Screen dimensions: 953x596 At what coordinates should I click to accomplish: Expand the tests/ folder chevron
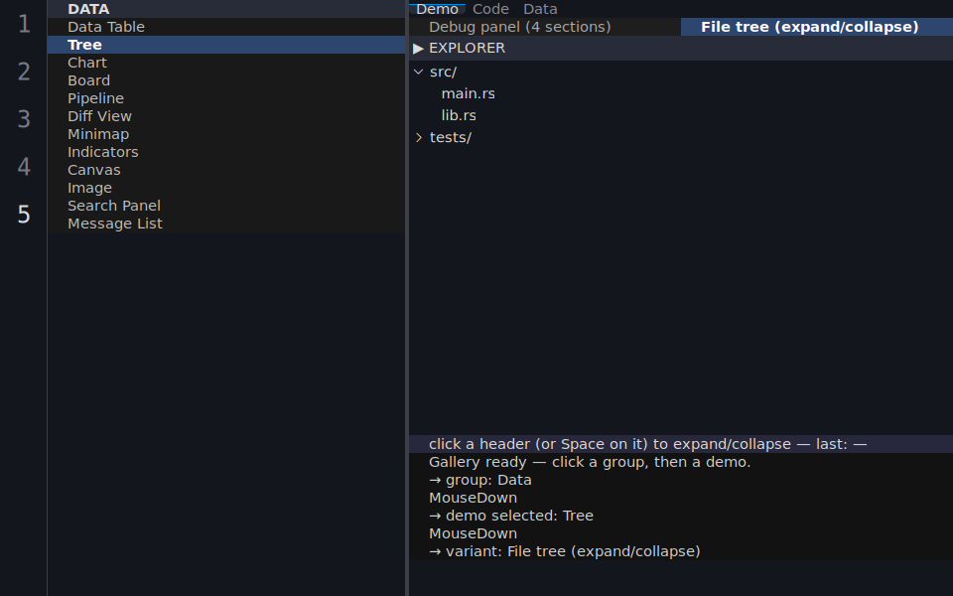coord(418,137)
